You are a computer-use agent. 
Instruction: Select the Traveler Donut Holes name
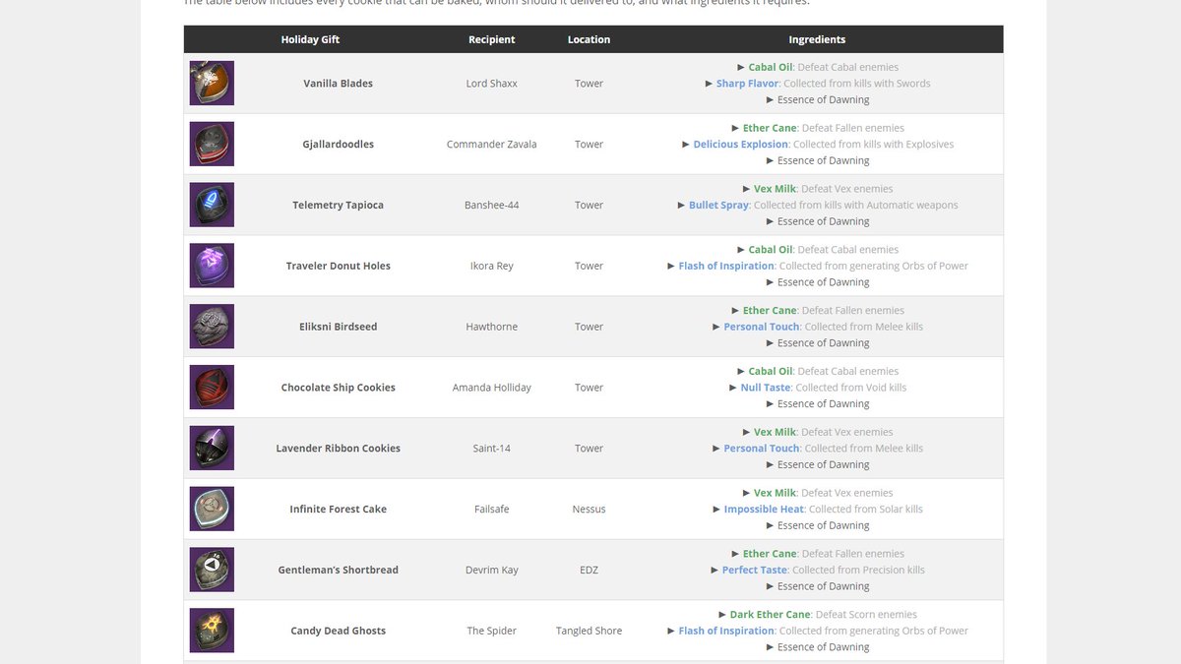(x=338, y=267)
